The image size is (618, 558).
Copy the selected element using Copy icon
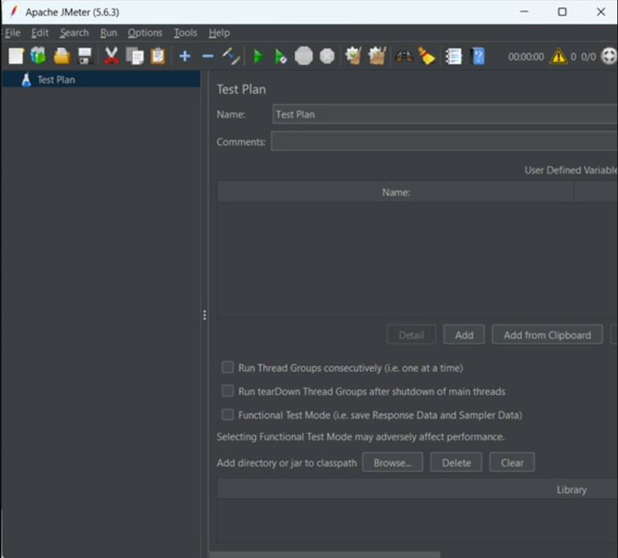[x=134, y=56]
